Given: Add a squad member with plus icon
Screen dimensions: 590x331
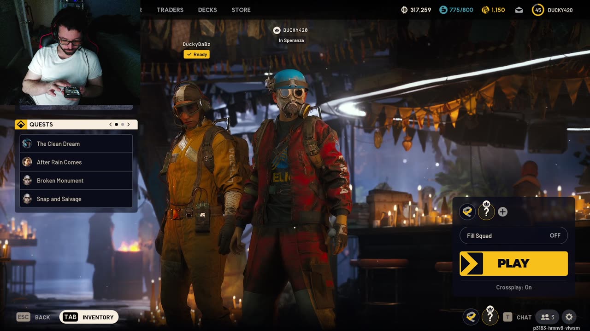Looking at the screenshot, I should pyautogui.click(x=503, y=212).
